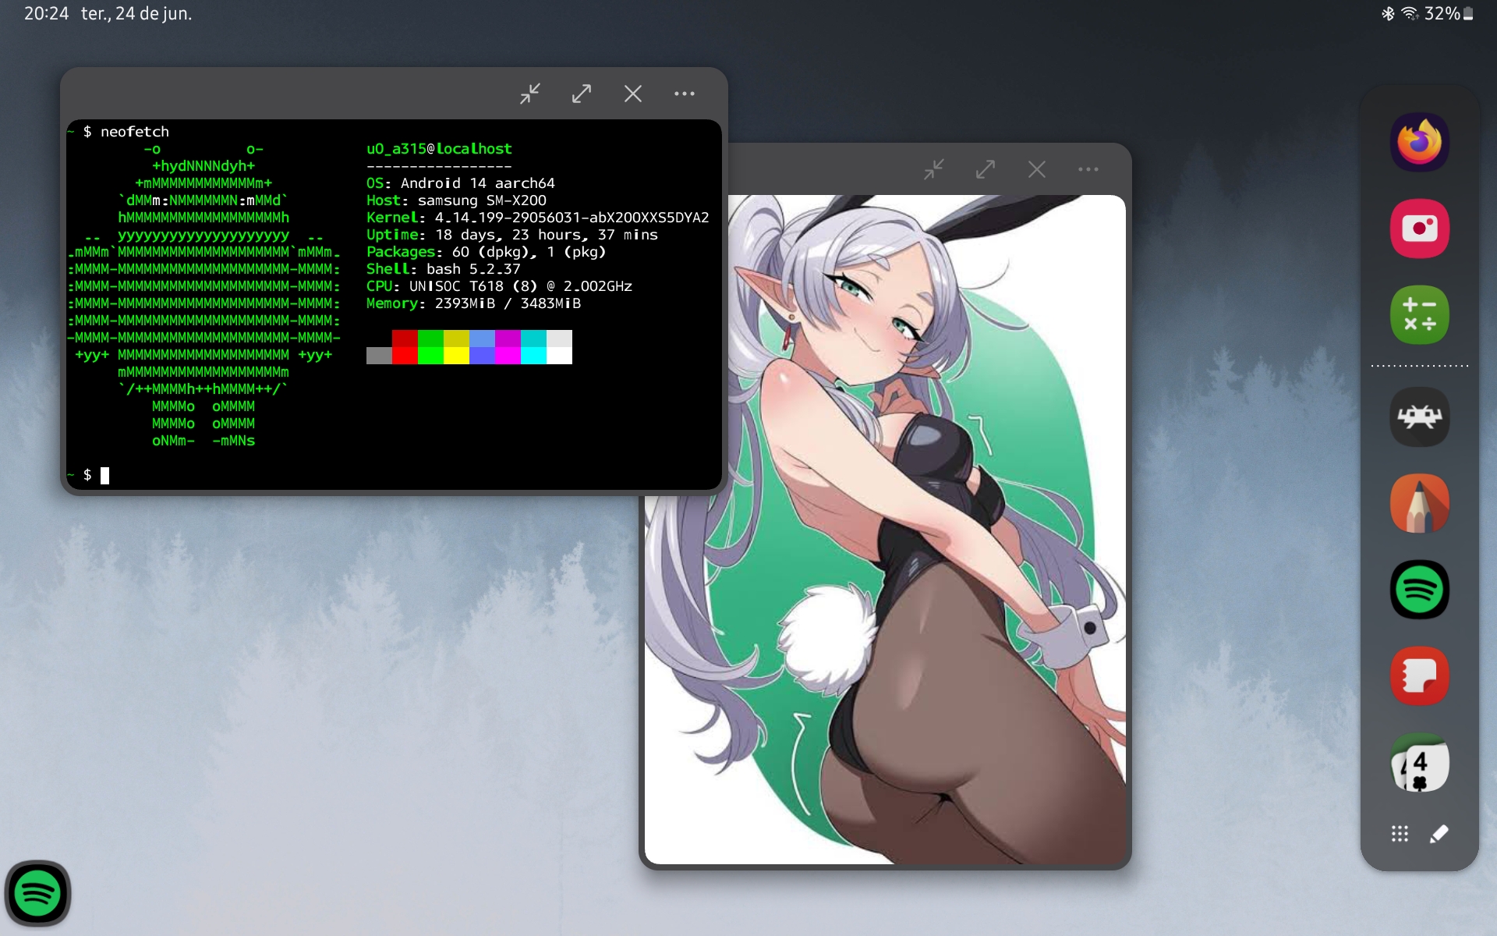Tap the Bluetooth status icon
Viewport: 1497px width, 936px height.
point(1388,13)
